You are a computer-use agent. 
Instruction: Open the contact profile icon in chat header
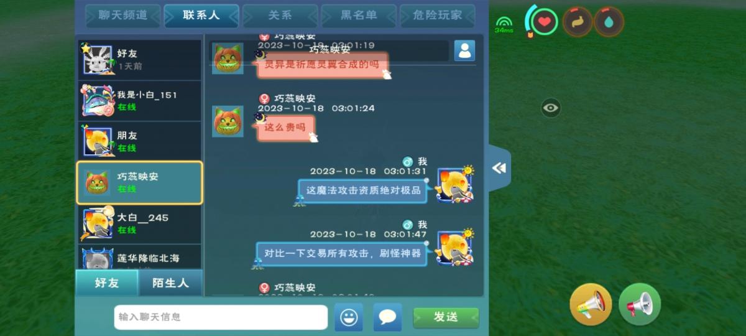464,50
